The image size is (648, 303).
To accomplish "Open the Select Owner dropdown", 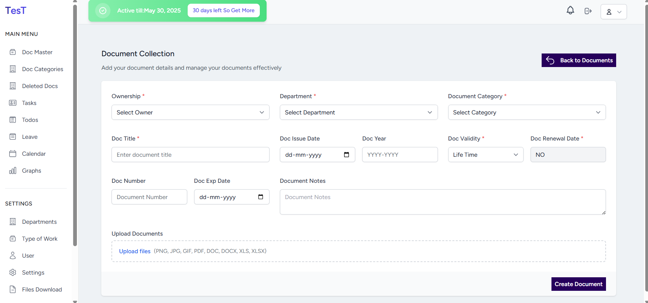I will (190, 112).
